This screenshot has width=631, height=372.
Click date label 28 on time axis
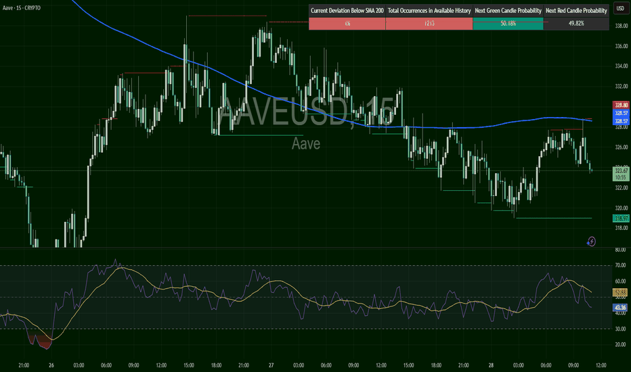pos(491,365)
